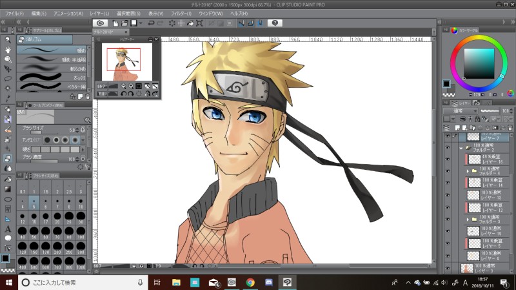Open the anti-aliasing dropdown arrow
516x290 pixels.
[83, 140]
